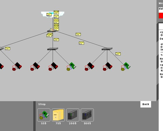Click the envelope at the cloud's top edge

click(56, 12)
